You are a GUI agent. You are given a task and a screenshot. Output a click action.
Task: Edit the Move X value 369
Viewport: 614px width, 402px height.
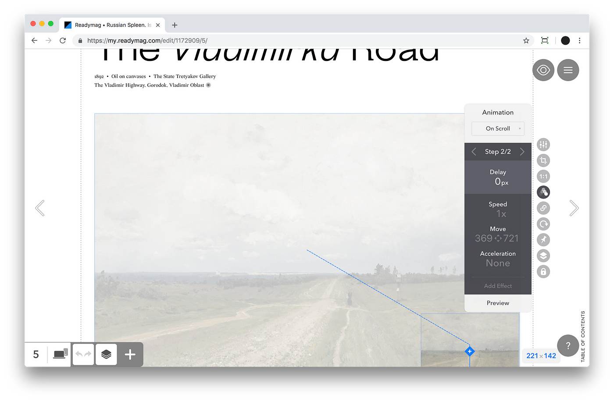click(x=483, y=238)
